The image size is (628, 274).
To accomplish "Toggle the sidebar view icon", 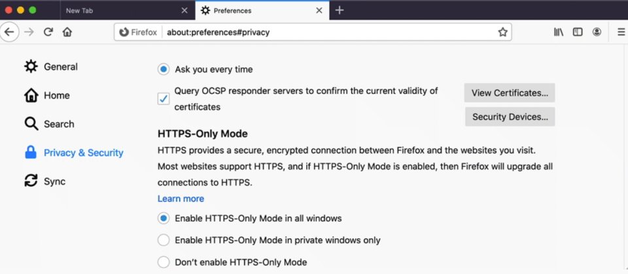I will [x=578, y=32].
